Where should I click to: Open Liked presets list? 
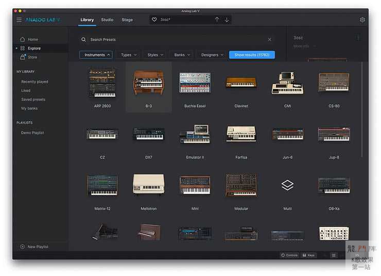pyautogui.click(x=26, y=90)
